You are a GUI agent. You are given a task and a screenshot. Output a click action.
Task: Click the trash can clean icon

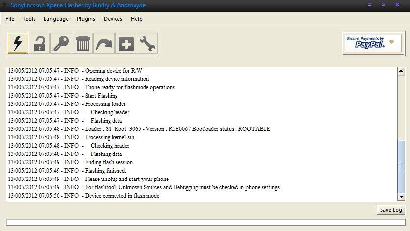tap(83, 44)
